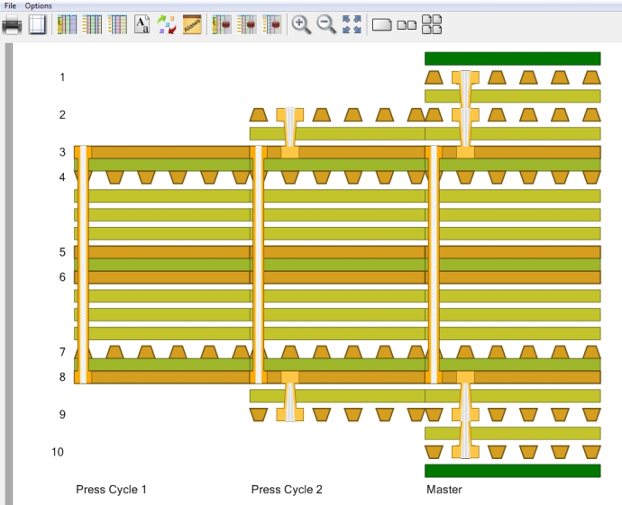Click the text font 'Aa' icon
The width and height of the screenshot is (622, 505).
(x=142, y=25)
